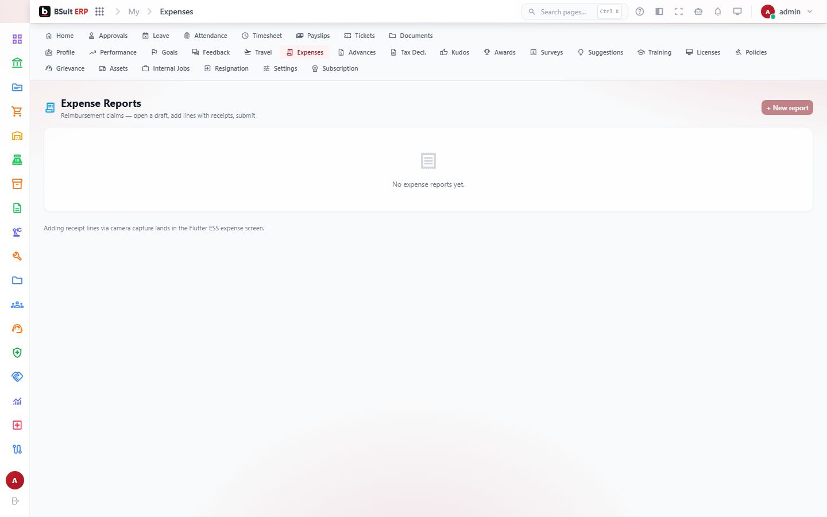This screenshot has height=517, width=827.
Task: Open the Settings tab
Action: (x=280, y=68)
